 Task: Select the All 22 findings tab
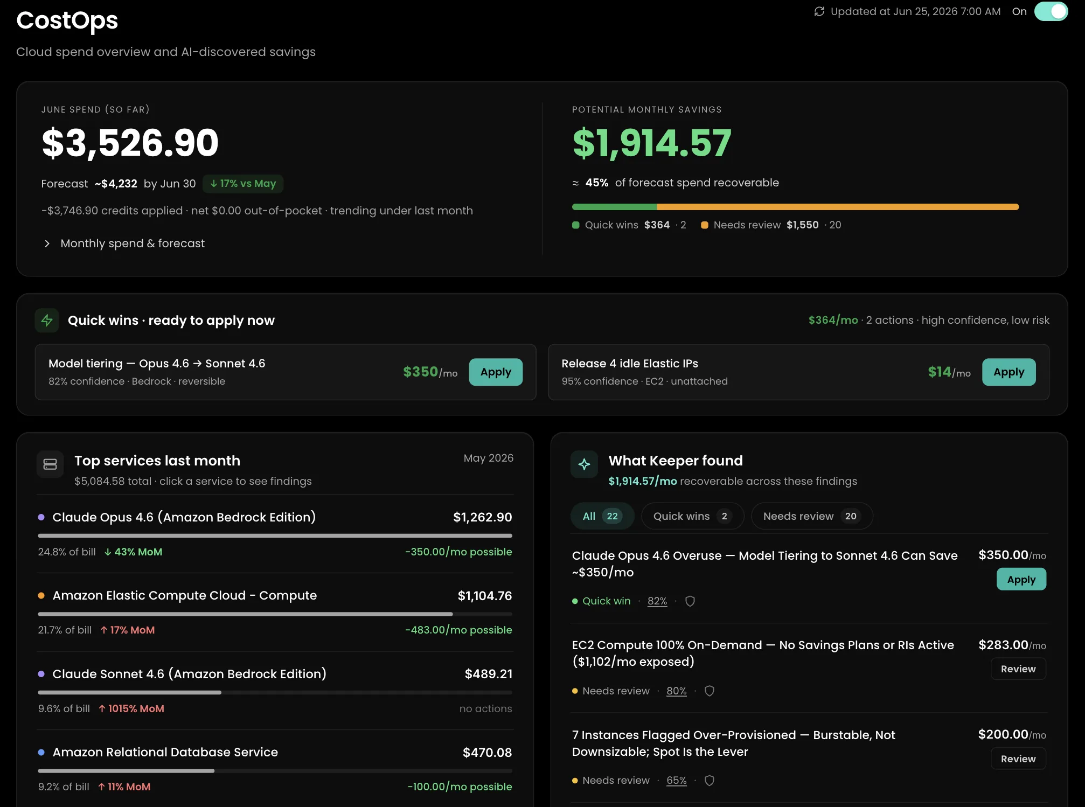coord(602,516)
